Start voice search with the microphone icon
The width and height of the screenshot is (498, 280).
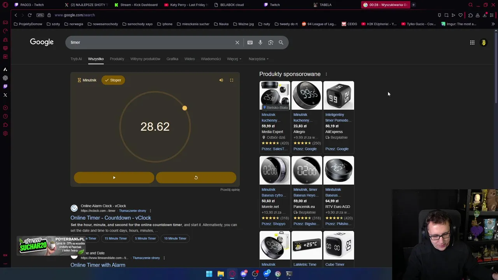pyautogui.click(x=260, y=42)
